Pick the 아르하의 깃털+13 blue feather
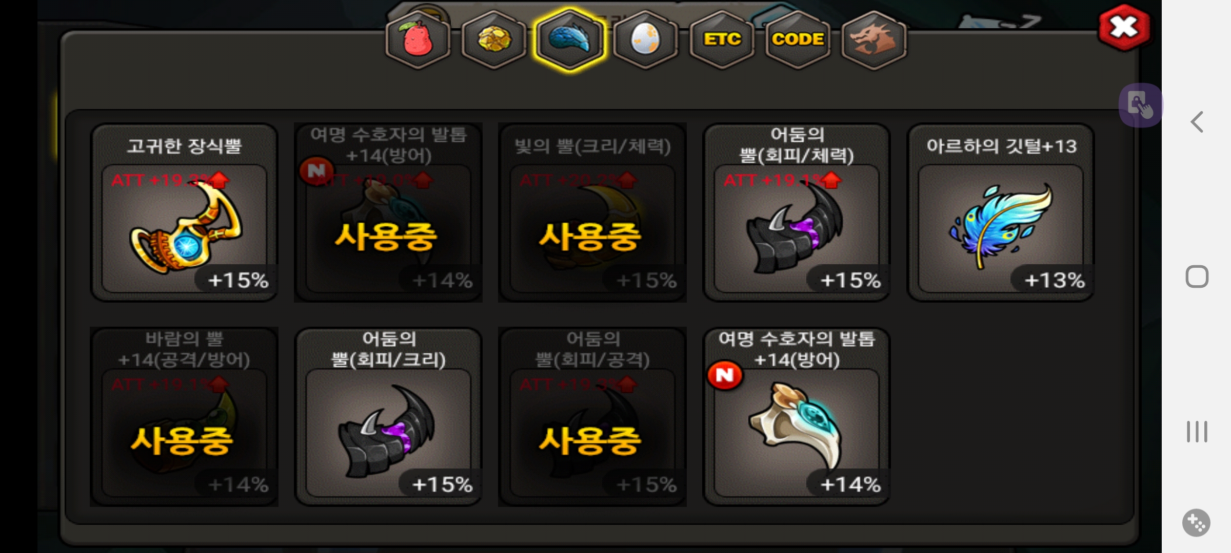This screenshot has width=1231, height=553. tap(1001, 212)
